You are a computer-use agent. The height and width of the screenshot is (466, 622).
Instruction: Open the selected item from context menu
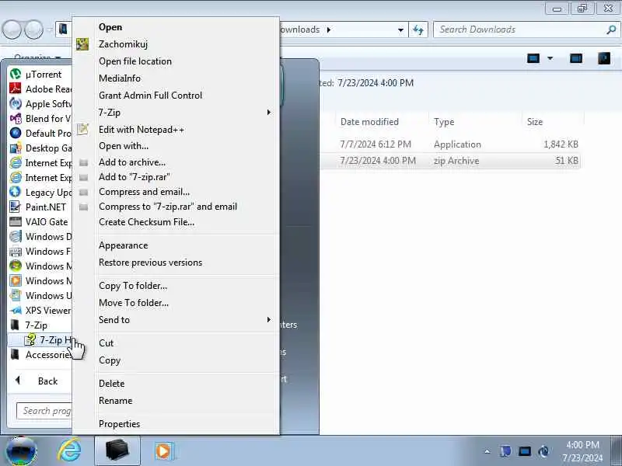110,27
